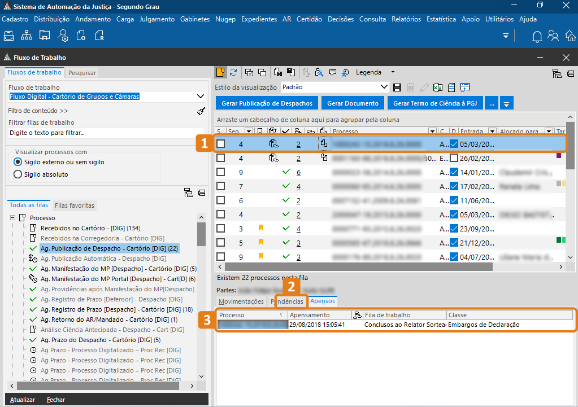Image resolution: width=578 pixels, height=407 pixels.
Task: Click the users icon in the top bar
Action: click(x=553, y=36)
